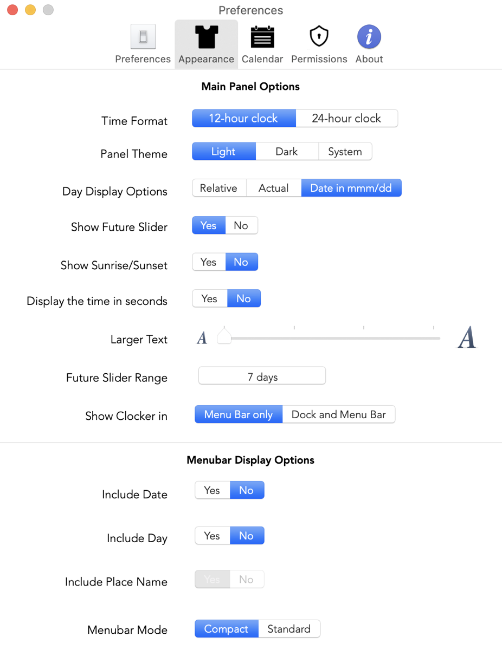Viewport: 502px width, 650px height.
Task: Enable Show Sunrise/Sunset with Yes
Action: [208, 262]
